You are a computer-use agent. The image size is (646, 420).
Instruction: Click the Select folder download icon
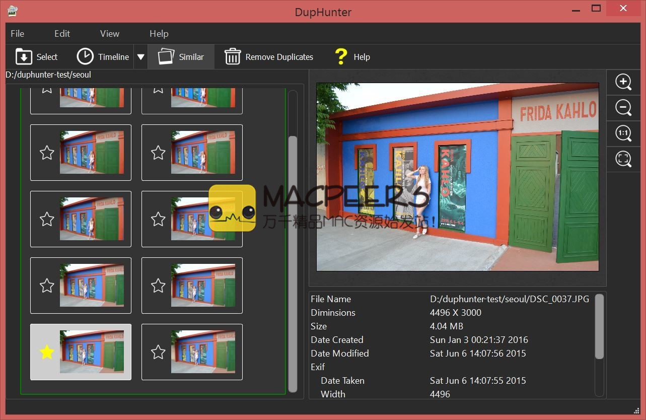24,57
